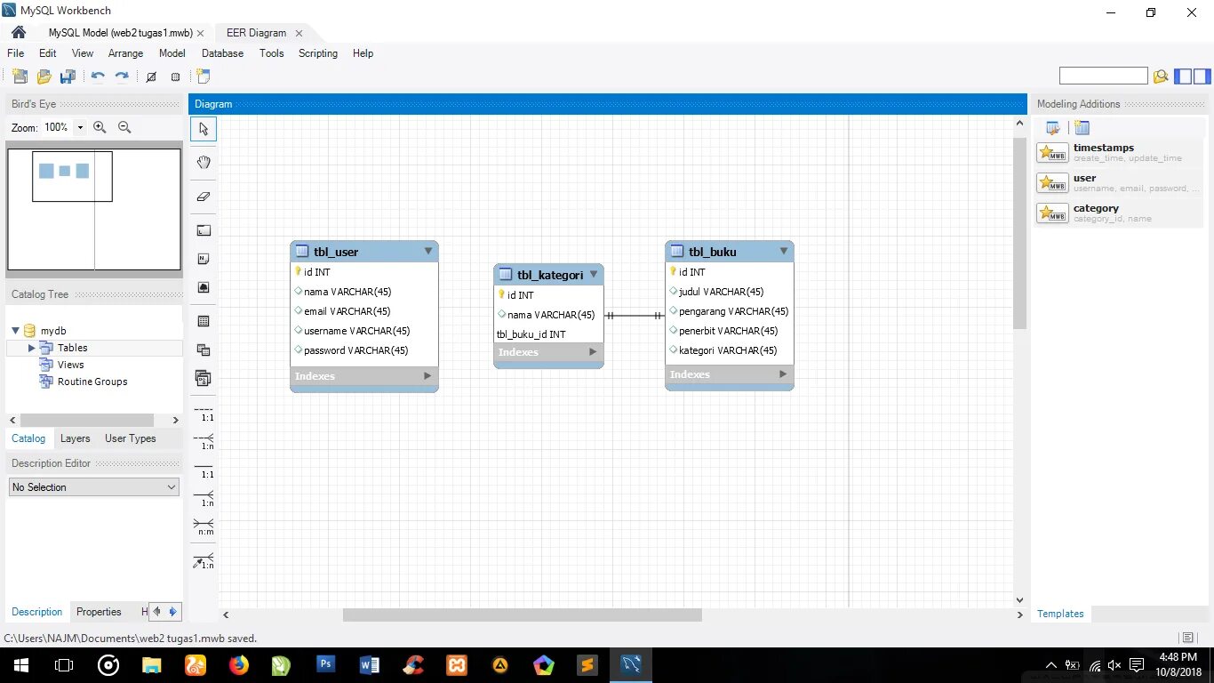Click the catalog tree horizontal scrollbar
The image size is (1214, 683).
tap(87, 420)
